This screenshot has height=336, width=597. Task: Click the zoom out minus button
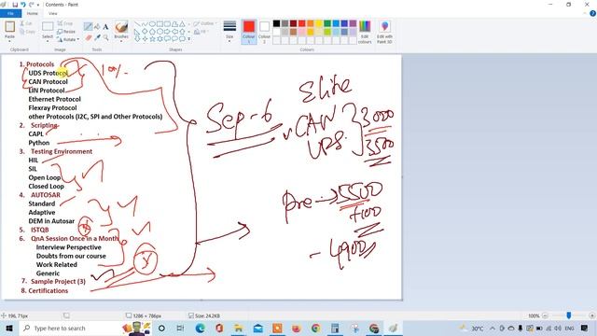[545, 315]
